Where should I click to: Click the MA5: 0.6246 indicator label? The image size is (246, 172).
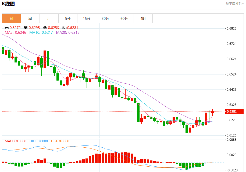coord(15,32)
